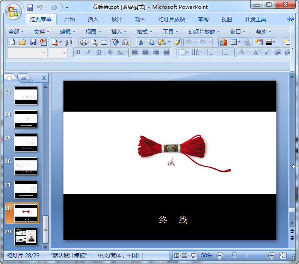Click the Office button logo
This screenshot has width=299, height=264.
click(13, 11)
